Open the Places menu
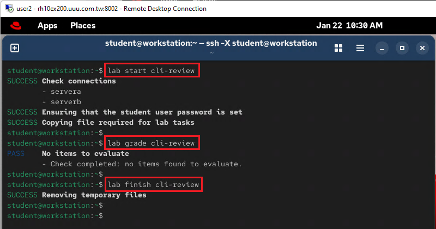 pyautogui.click(x=83, y=26)
